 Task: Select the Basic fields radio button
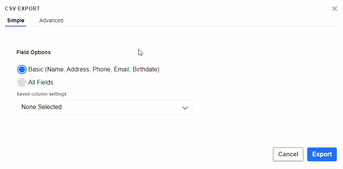(22, 70)
